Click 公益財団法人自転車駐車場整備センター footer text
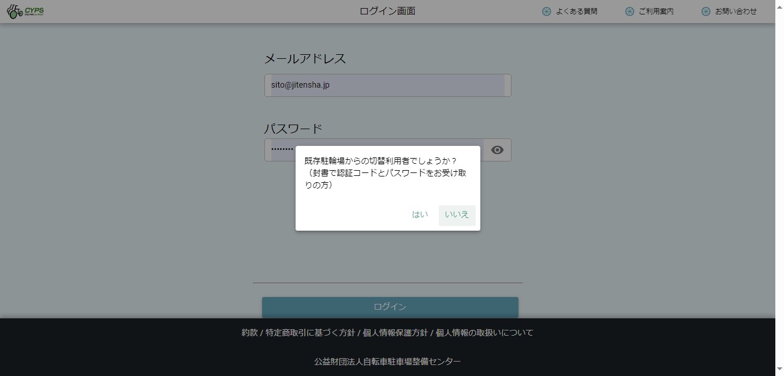 (387, 362)
